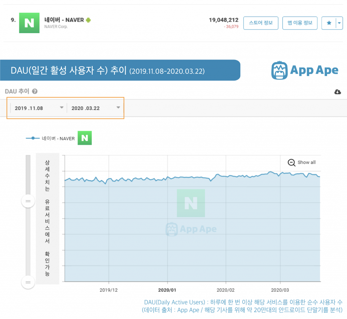This screenshot has width=347, height=319.
Task: Click Show all zoom-out control
Action: coord(302,162)
